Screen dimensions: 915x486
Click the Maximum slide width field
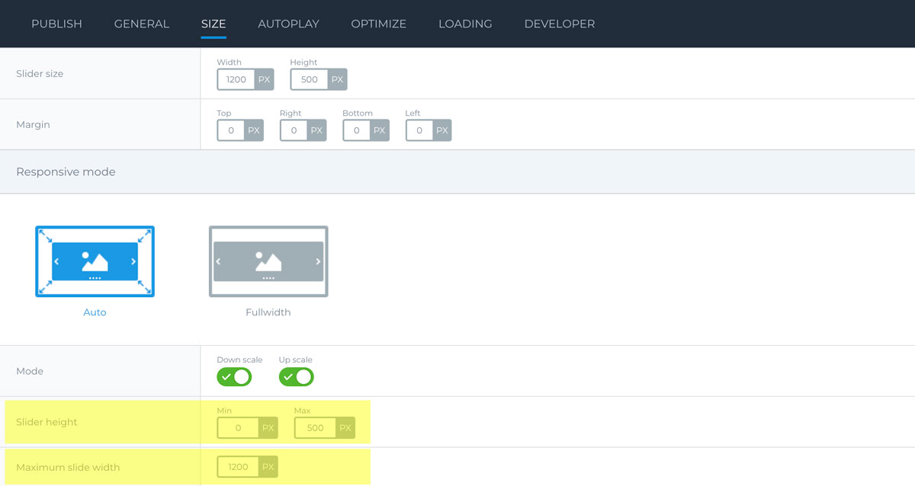click(x=238, y=467)
